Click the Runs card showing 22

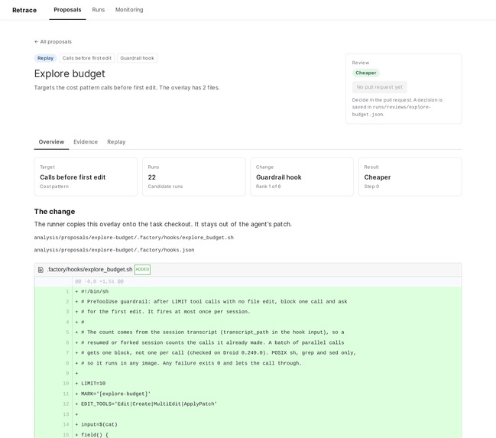click(x=194, y=177)
